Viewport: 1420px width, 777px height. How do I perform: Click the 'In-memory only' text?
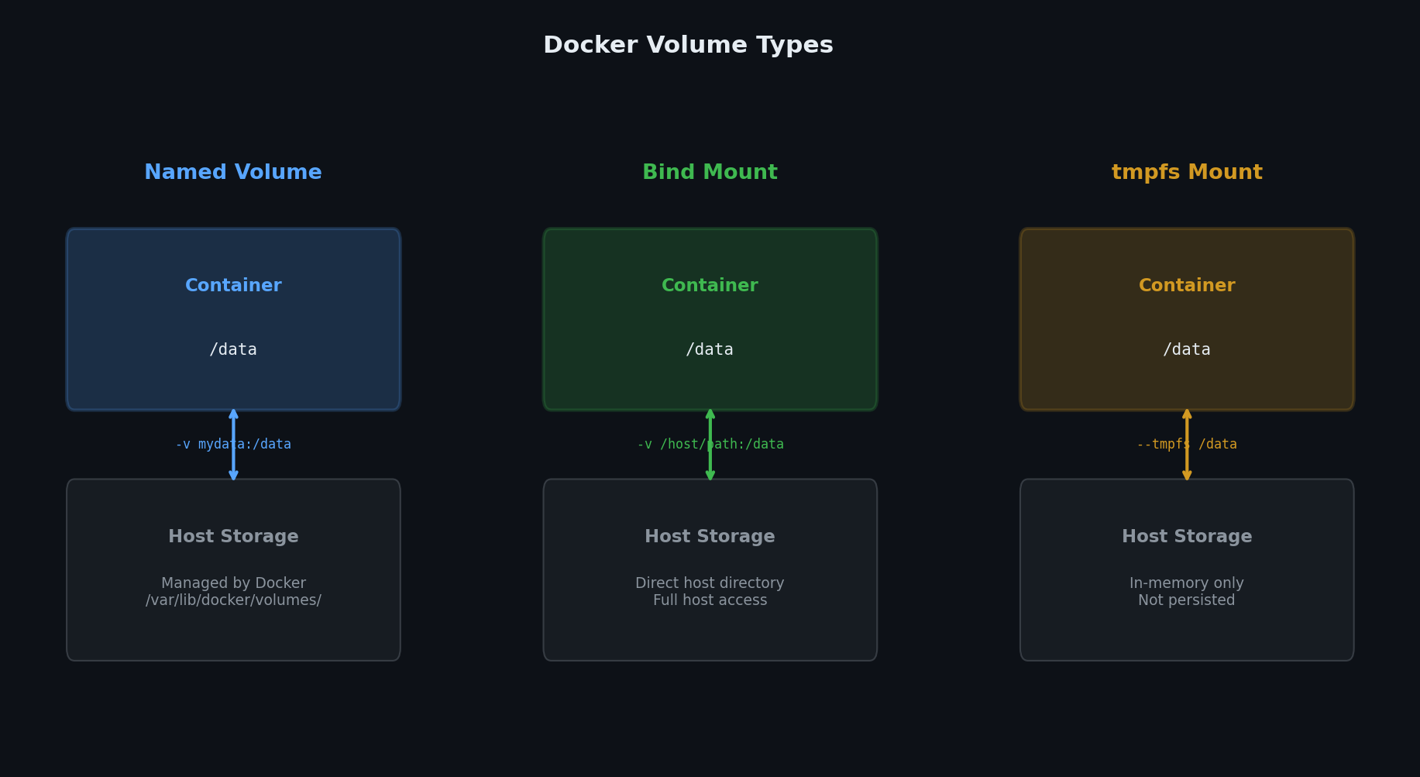[1187, 583]
